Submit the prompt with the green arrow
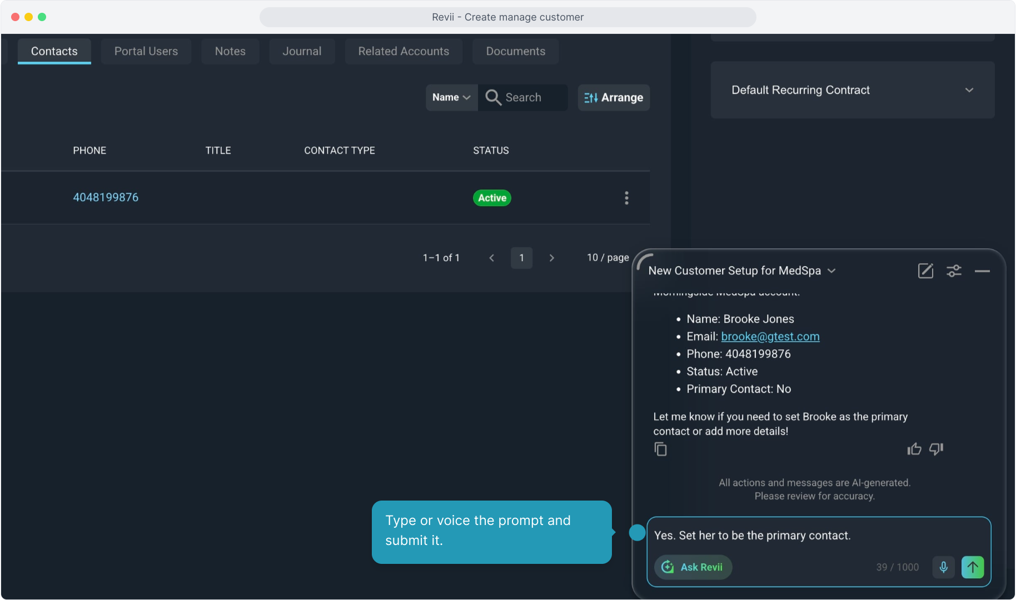1016x600 pixels. click(972, 567)
